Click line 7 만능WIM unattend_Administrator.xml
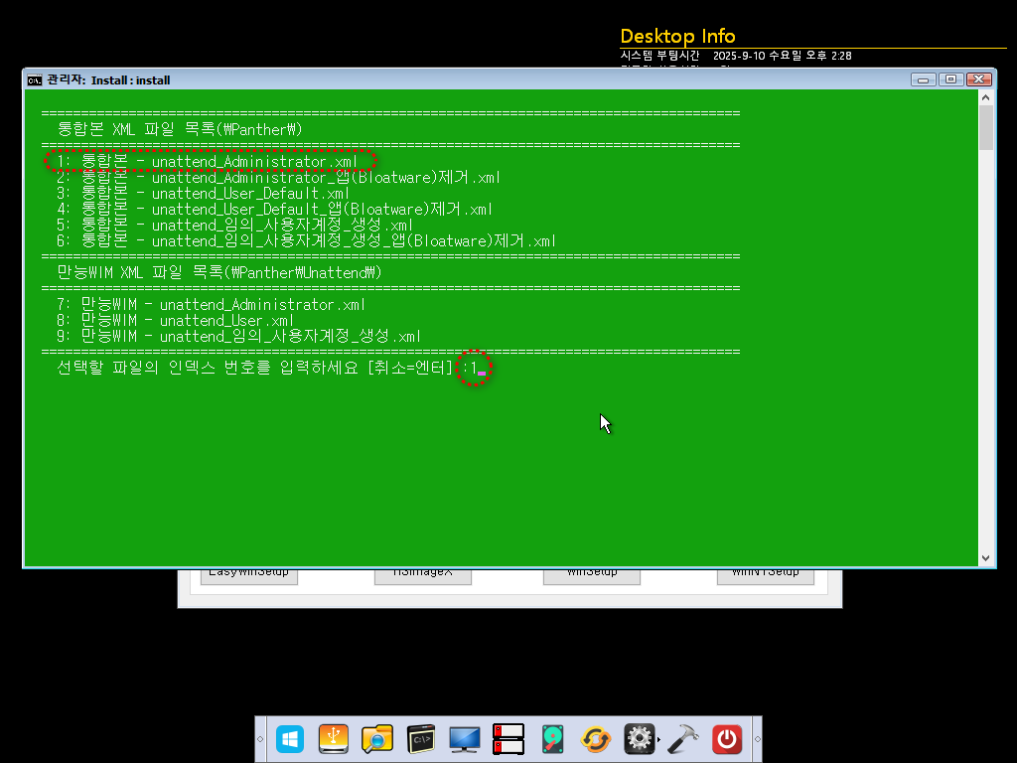 pyautogui.click(x=211, y=305)
